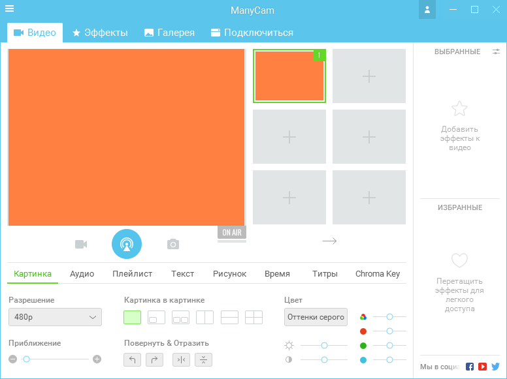Flip the image vertically
Image resolution: width=507 pixels, height=379 pixels.
point(203,359)
